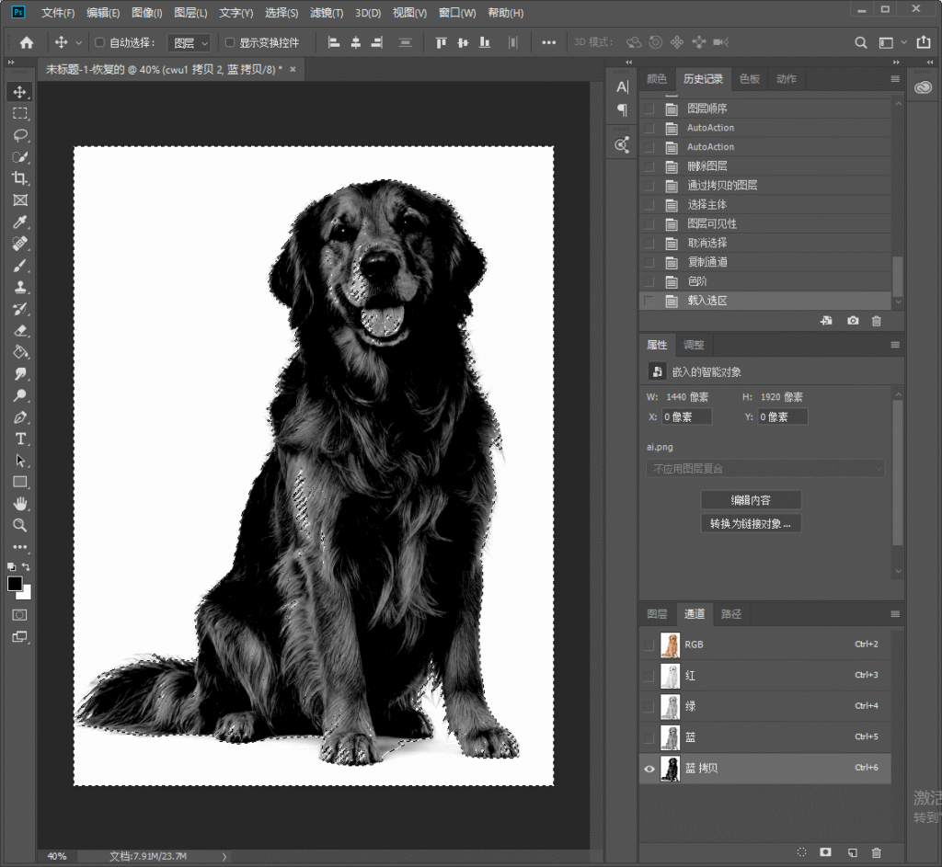Open Creative Cloud Libraries panel icon
The image size is (942, 867).
click(x=923, y=87)
